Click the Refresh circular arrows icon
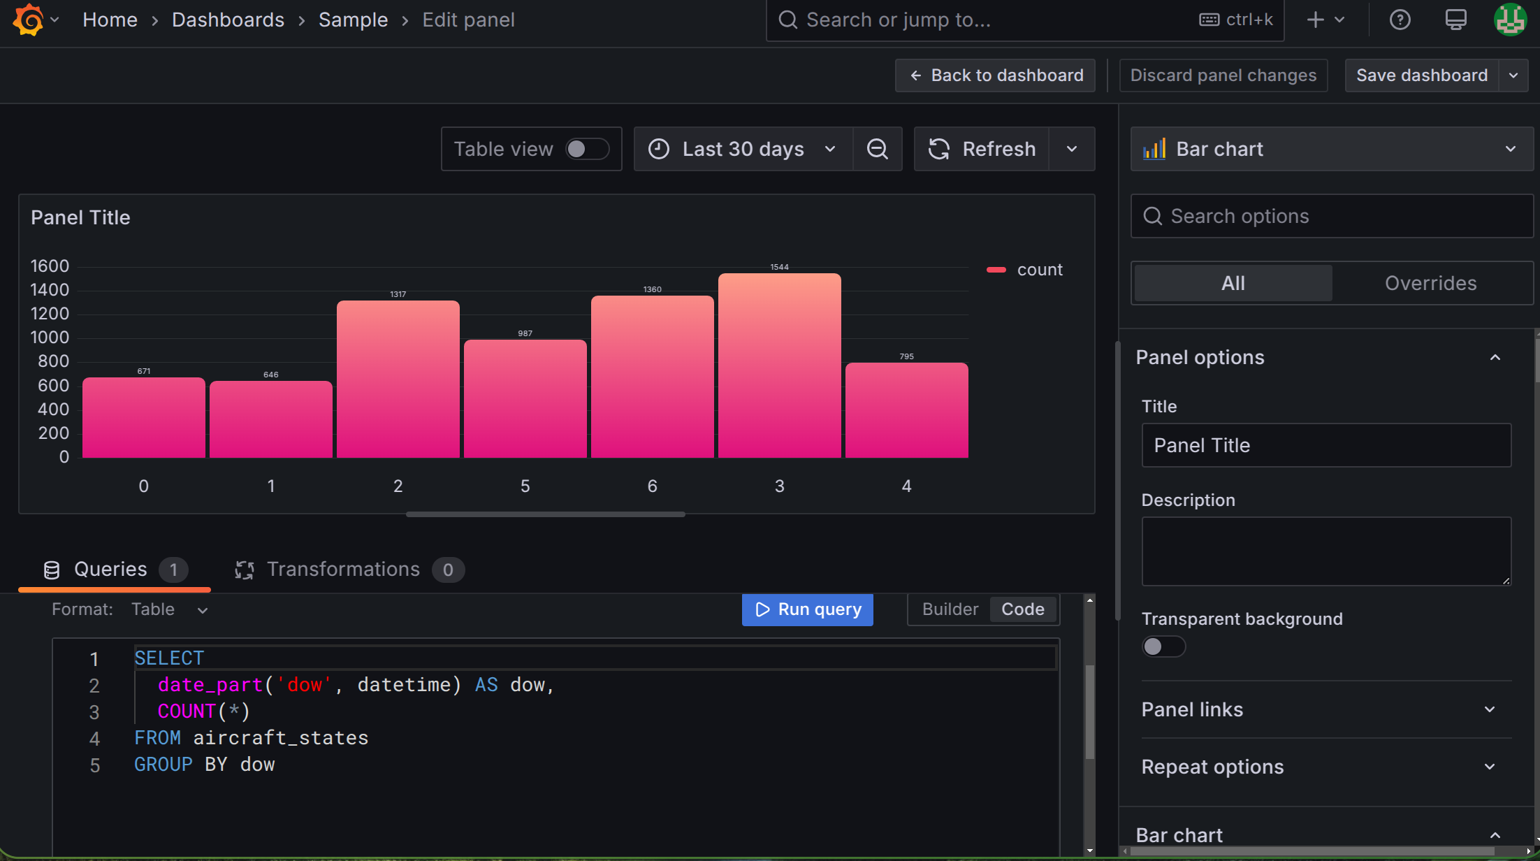Screen dimensions: 1540x861 939,149
